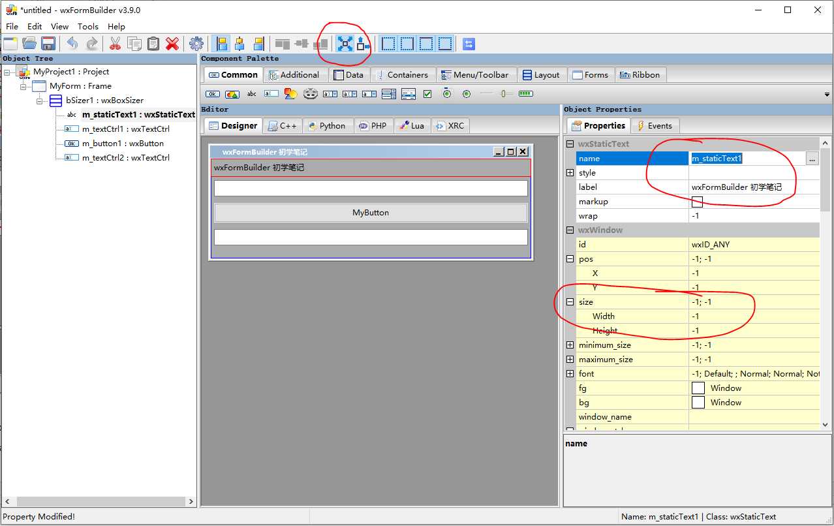Screen dimensions: 834x526
Task: Expand the style property
Action: (570, 173)
